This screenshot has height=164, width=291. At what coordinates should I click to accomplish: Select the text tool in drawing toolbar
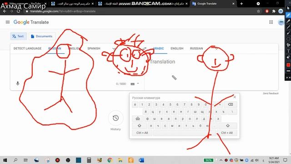pyautogui.click(x=288, y=51)
